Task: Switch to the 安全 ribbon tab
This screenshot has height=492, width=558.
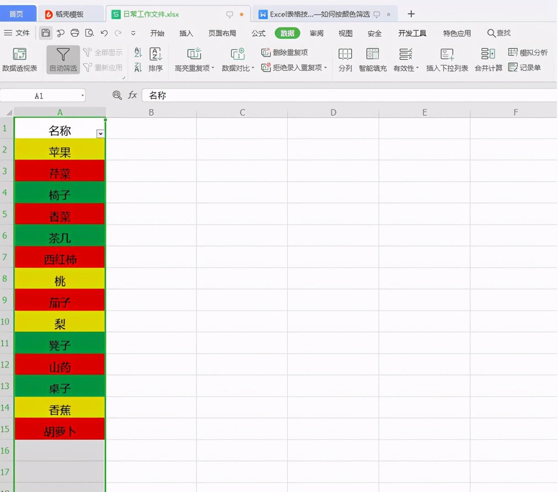Action: click(375, 33)
